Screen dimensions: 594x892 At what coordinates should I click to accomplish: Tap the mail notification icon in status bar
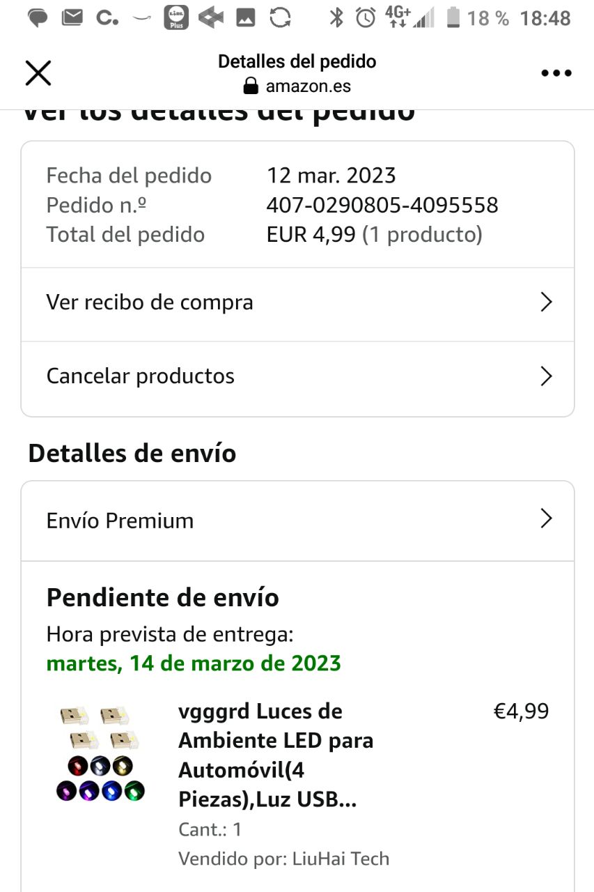pos(72,17)
